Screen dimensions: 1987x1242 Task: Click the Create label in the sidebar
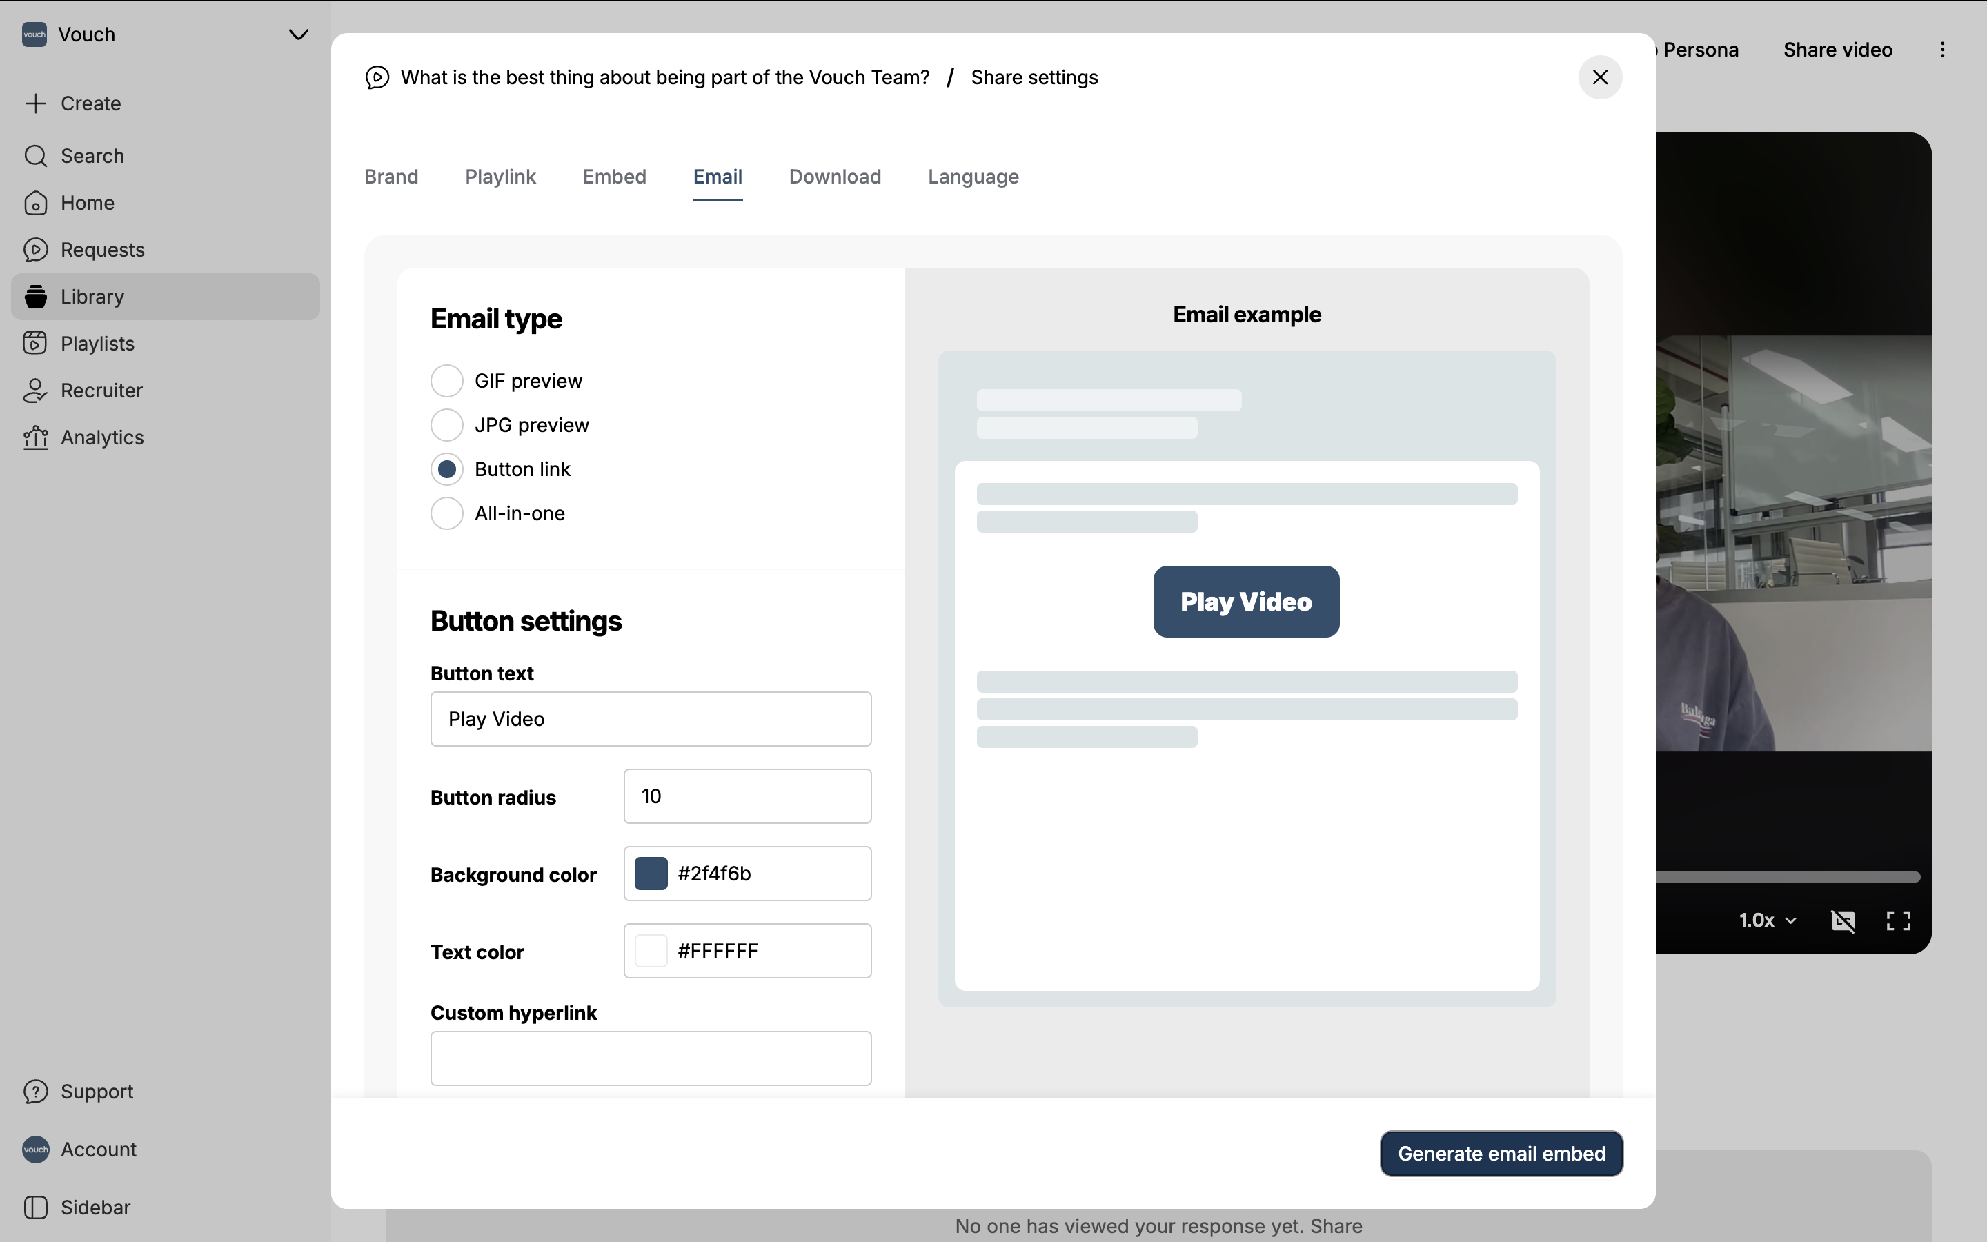[91, 103]
